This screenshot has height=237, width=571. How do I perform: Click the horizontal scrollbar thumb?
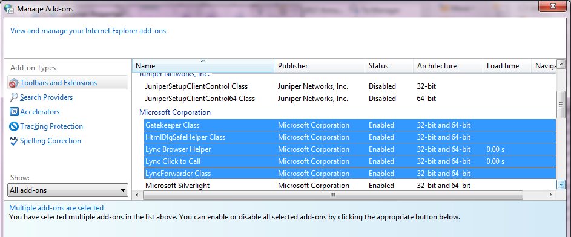click(x=333, y=195)
